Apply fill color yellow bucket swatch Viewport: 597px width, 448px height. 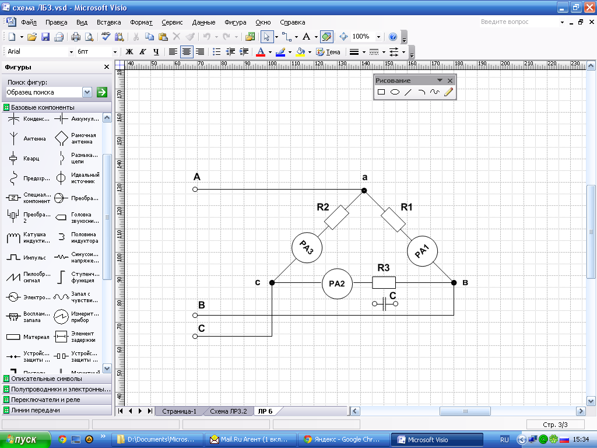coord(300,52)
